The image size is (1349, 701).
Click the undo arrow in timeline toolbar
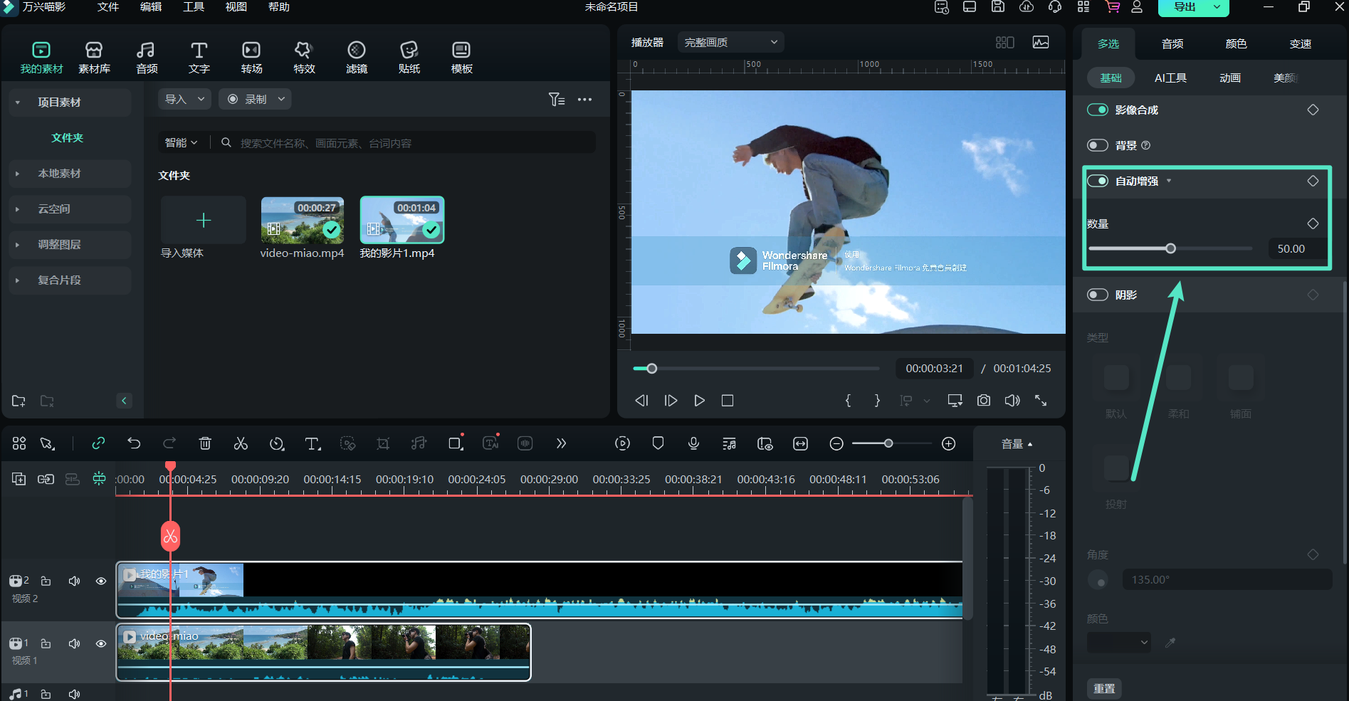coord(134,443)
